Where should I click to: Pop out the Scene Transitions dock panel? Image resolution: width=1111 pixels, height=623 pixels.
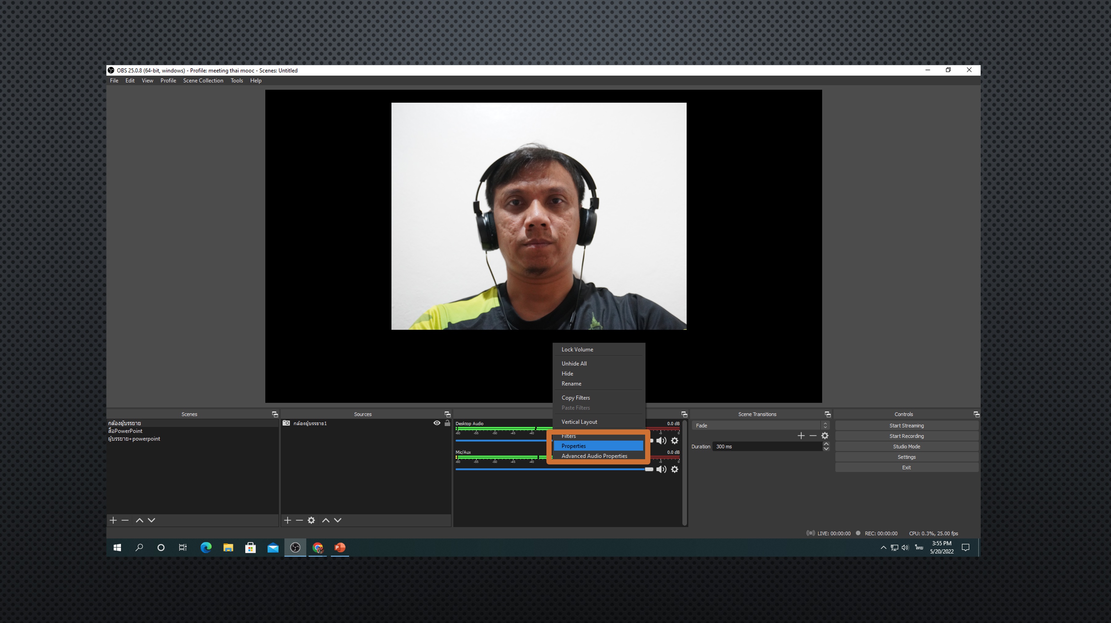828,414
